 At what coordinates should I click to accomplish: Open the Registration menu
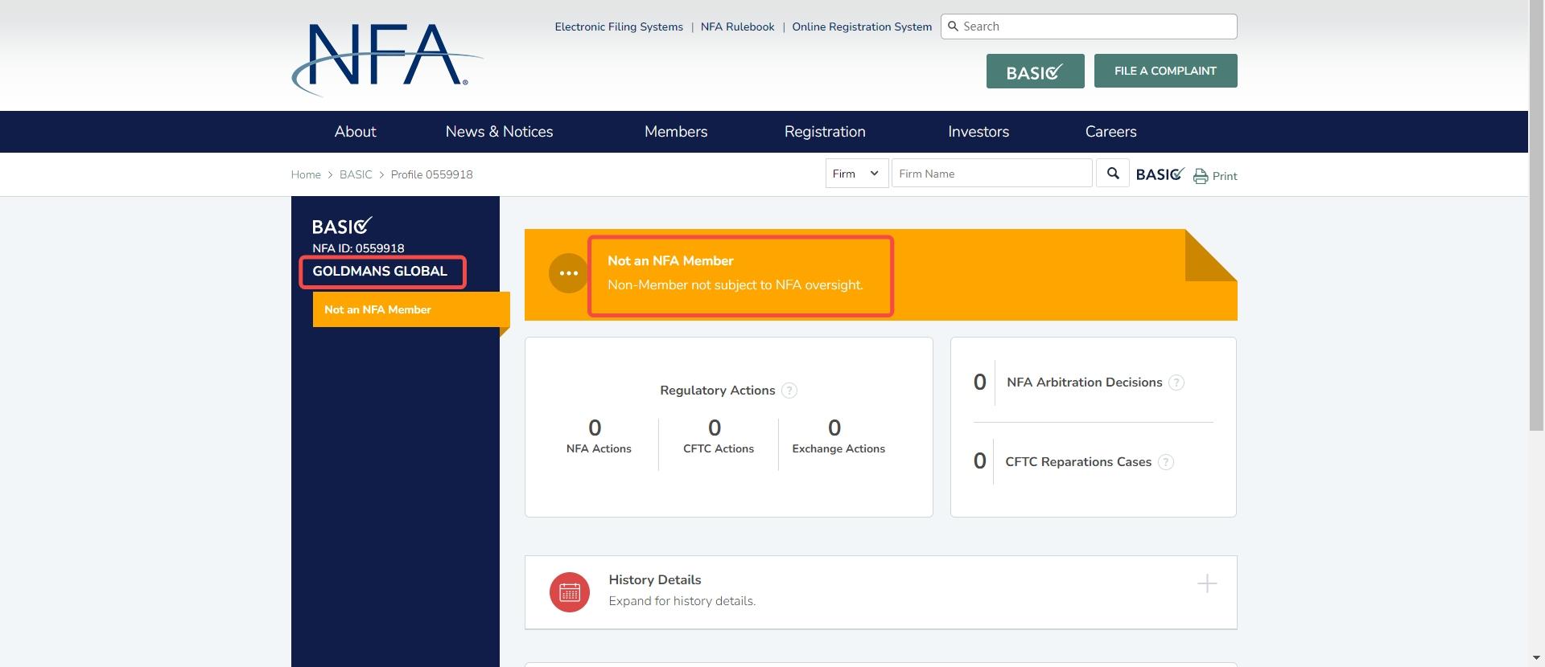825,132
